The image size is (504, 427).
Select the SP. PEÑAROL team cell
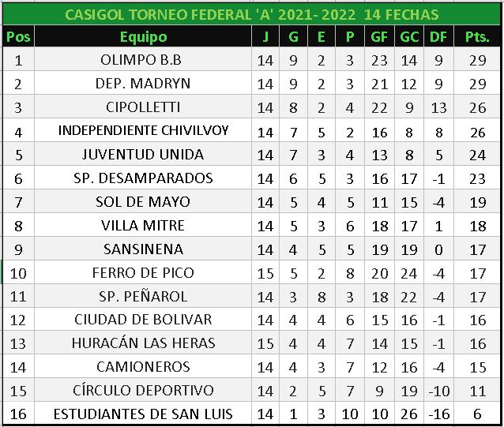(x=143, y=297)
